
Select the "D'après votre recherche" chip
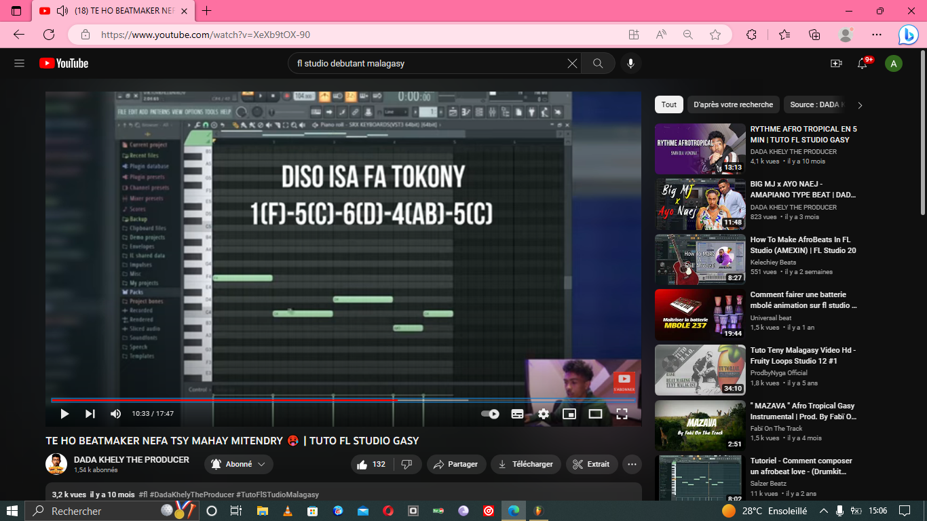click(x=733, y=104)
